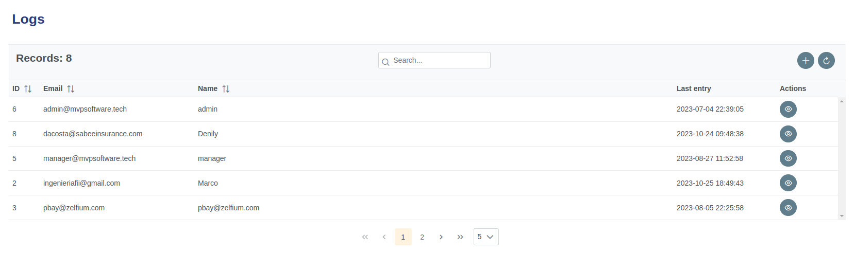Open rows per page dropdown
This screenshot has width=855, height=253.
click(485, 237)
